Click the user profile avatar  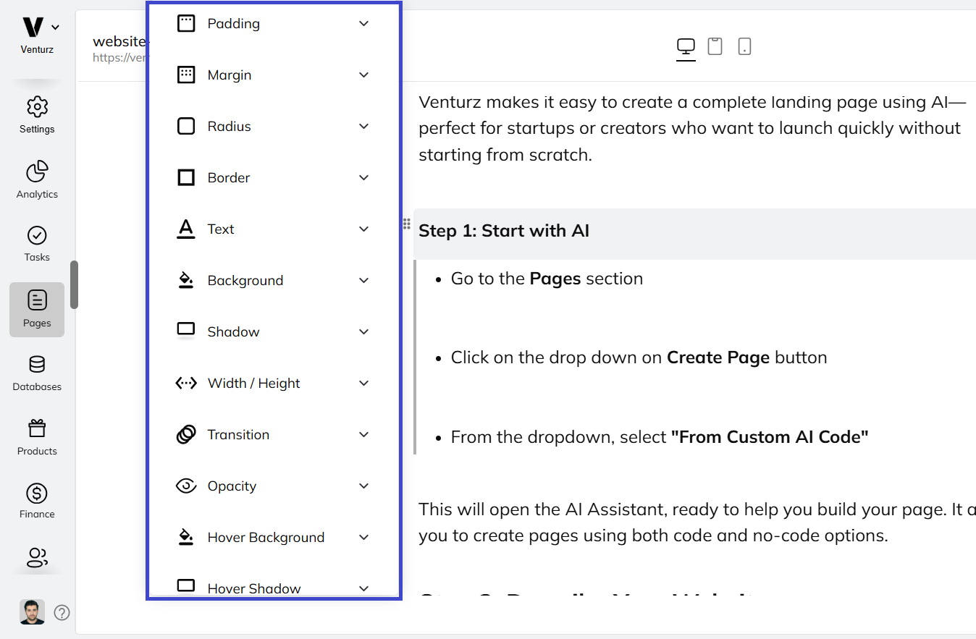point(30,612)
